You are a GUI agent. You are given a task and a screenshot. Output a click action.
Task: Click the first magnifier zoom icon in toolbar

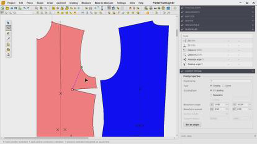pyautogui.click(x=36, y=8)
